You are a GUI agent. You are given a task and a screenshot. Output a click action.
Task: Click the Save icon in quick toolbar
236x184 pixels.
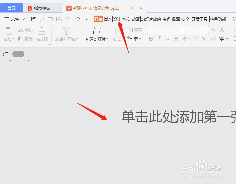(x=34, y=19)
